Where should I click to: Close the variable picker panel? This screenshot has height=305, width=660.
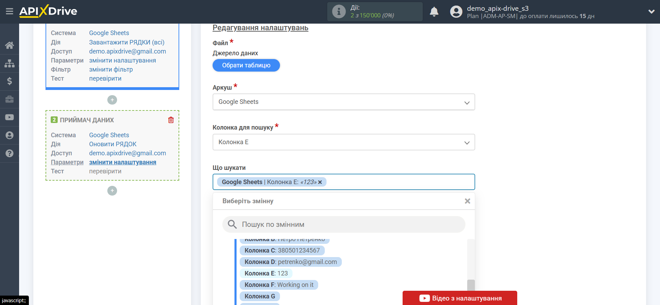point(468,201)
